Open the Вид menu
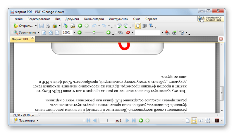234x134 pixels. click(58, 19)
